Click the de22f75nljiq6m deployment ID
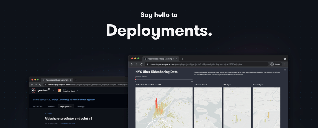 51,124
